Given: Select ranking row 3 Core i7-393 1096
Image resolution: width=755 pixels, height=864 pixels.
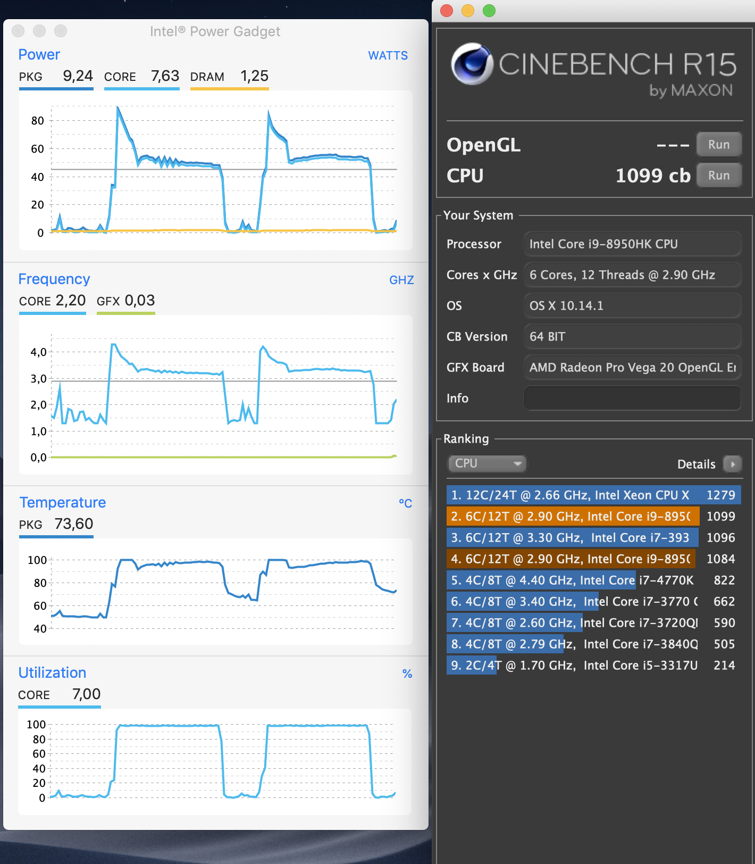Looking at the screenshot, I should click(593, 537).
